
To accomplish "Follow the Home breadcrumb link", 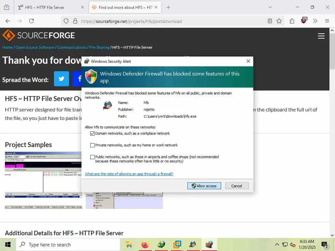I will pos(8,47).
